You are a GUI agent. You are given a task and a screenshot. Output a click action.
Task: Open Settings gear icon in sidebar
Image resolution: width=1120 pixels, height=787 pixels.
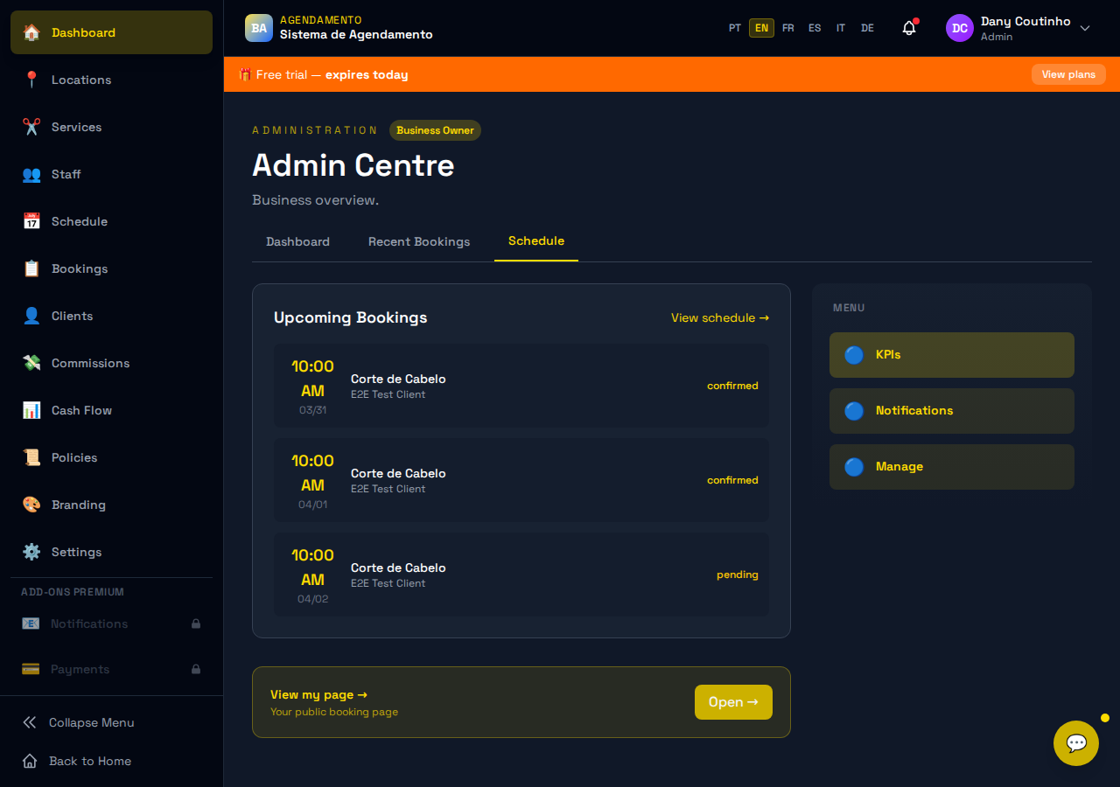click(31, 552)
